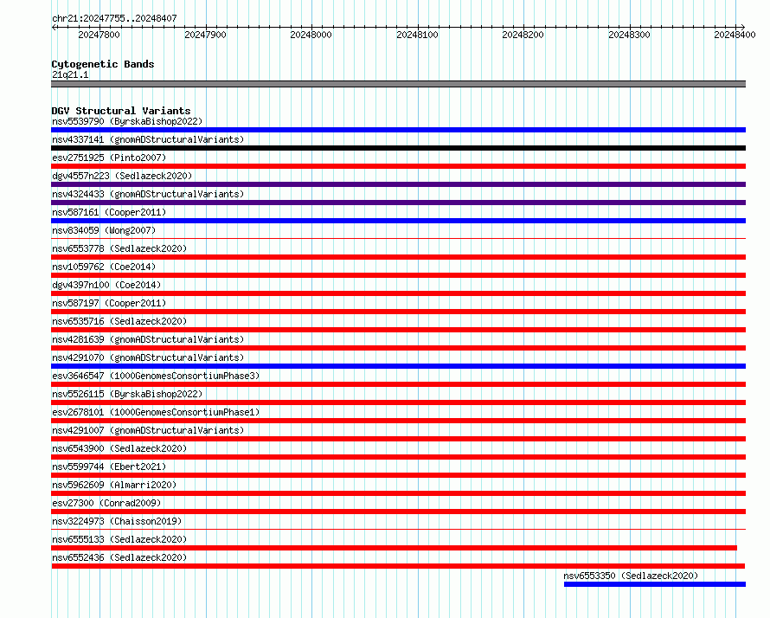Click the nsv1059762 (Coe2014) label

pyautogui.click(x=104, y=267)
